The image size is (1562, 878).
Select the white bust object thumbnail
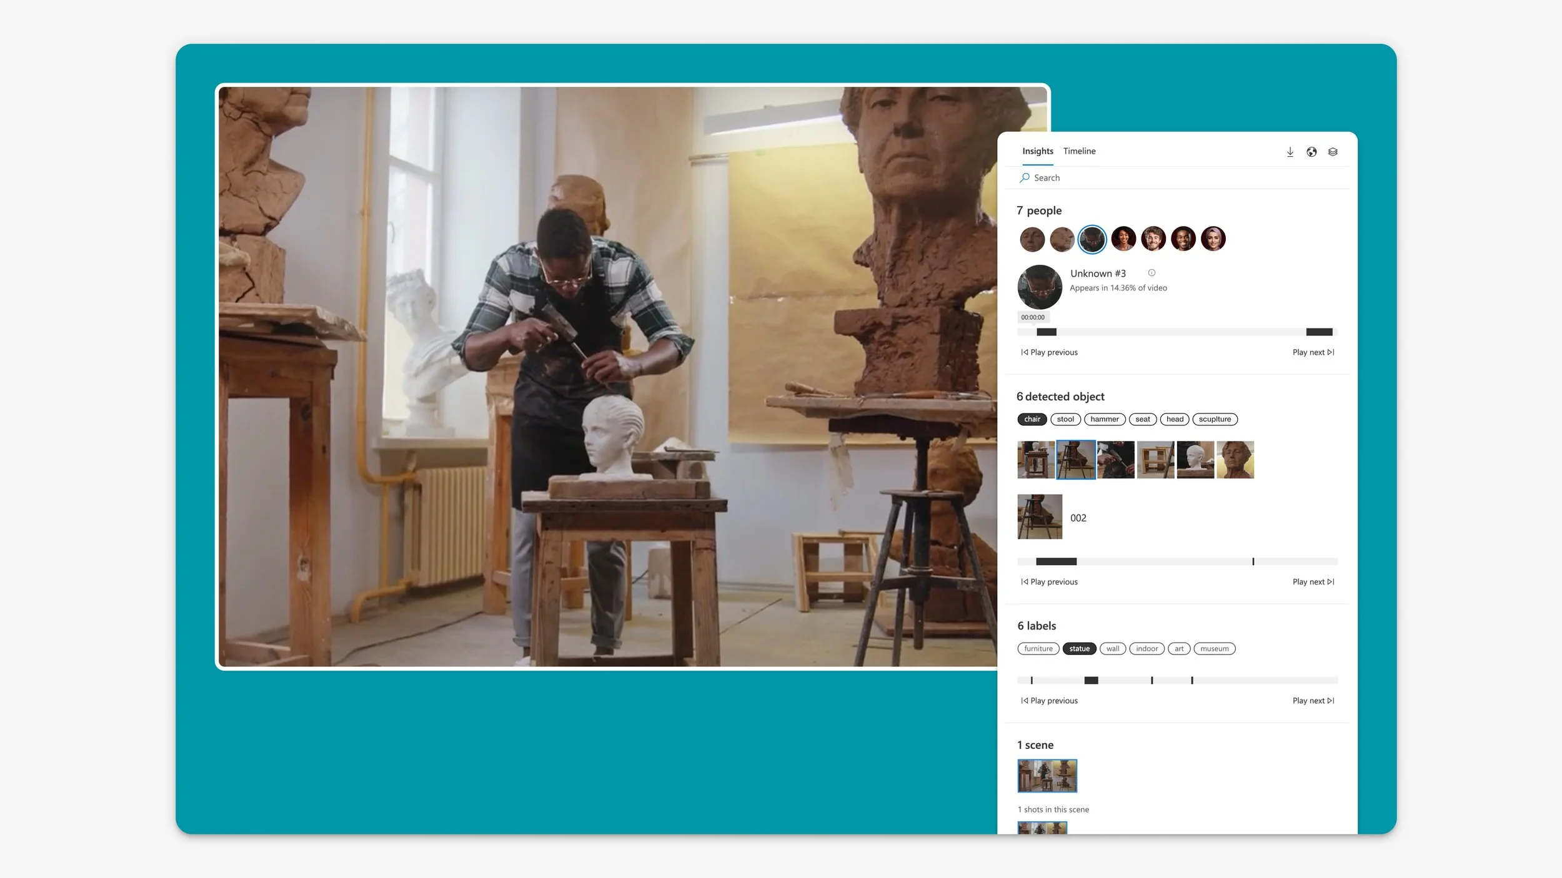[x=1195, y=460]
